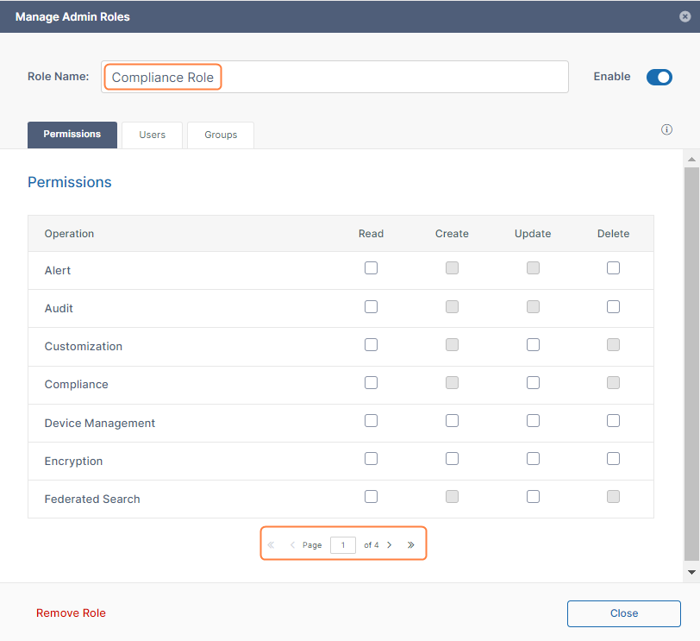Click the info icon near tabs
Viewport: 700px width, 641px height.
tap(666, 129)
